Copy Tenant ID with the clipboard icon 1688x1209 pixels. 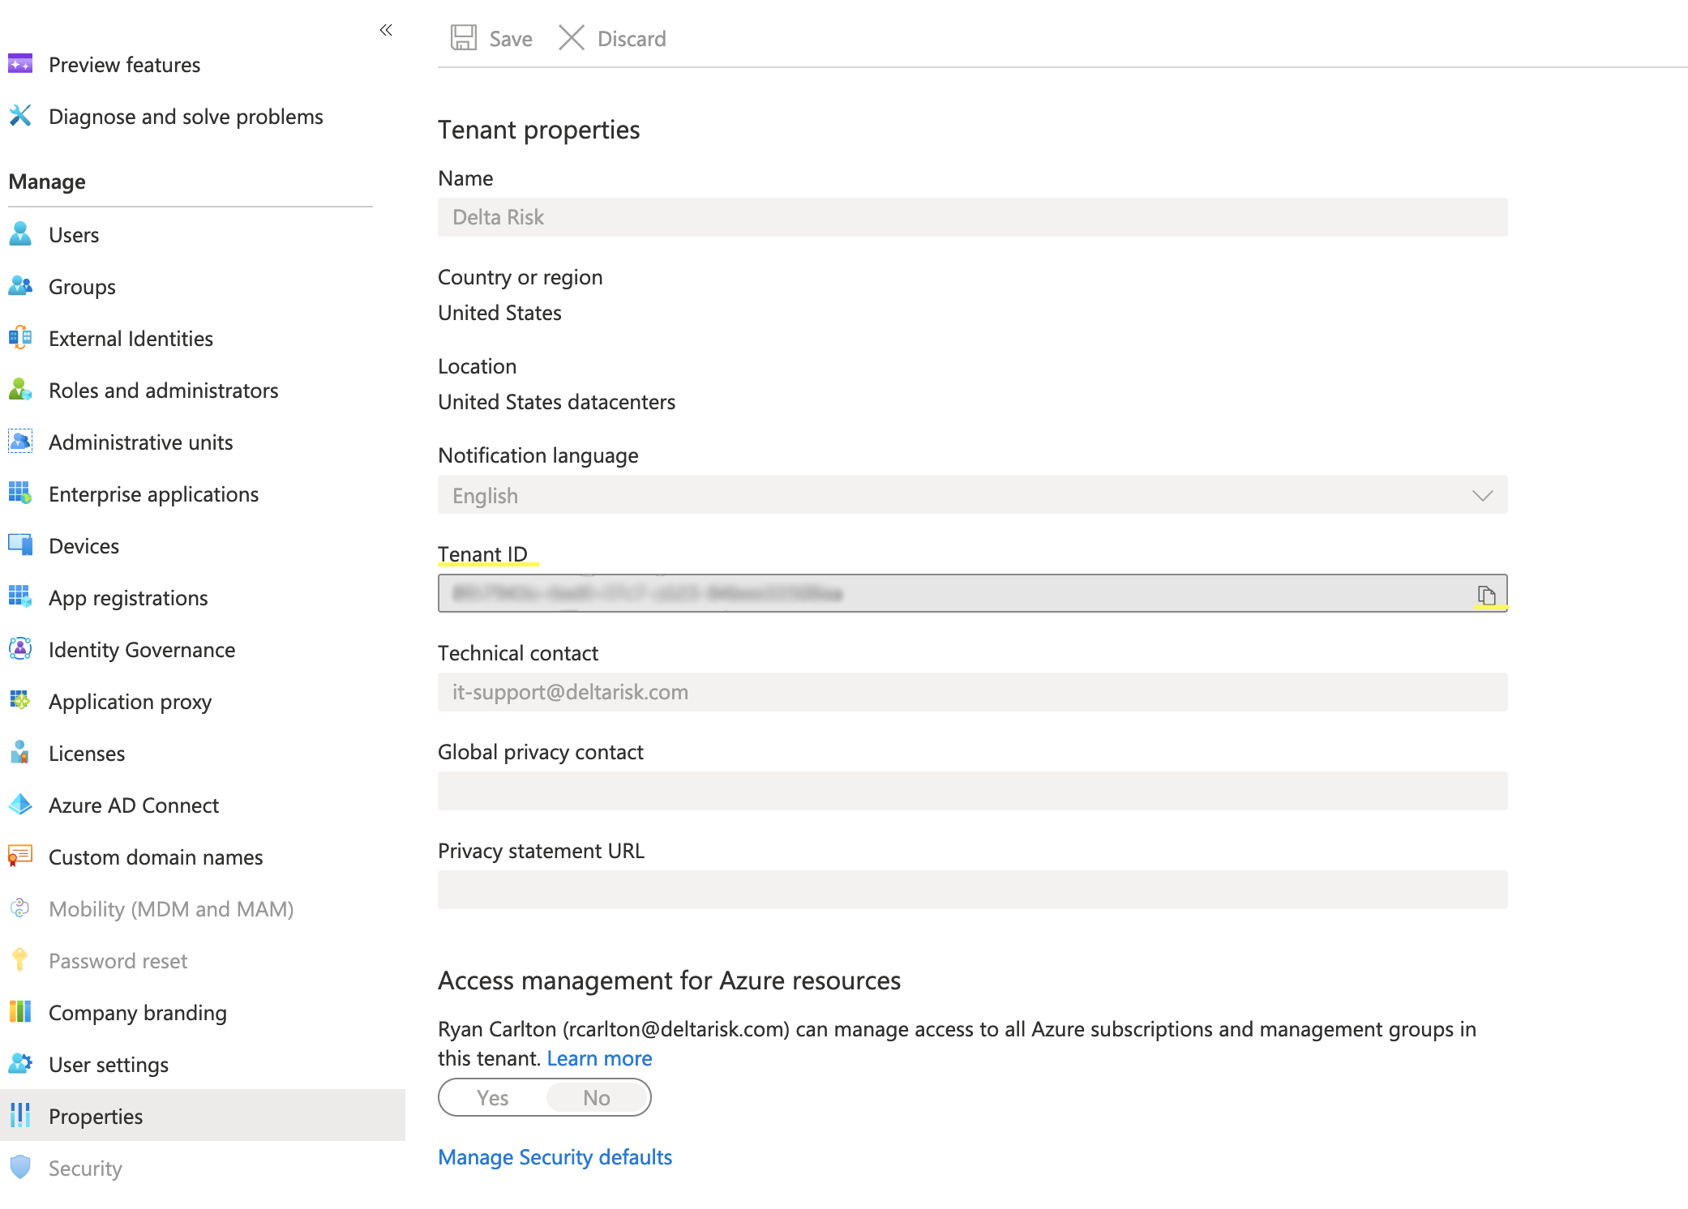click(x=1486, y=595)
